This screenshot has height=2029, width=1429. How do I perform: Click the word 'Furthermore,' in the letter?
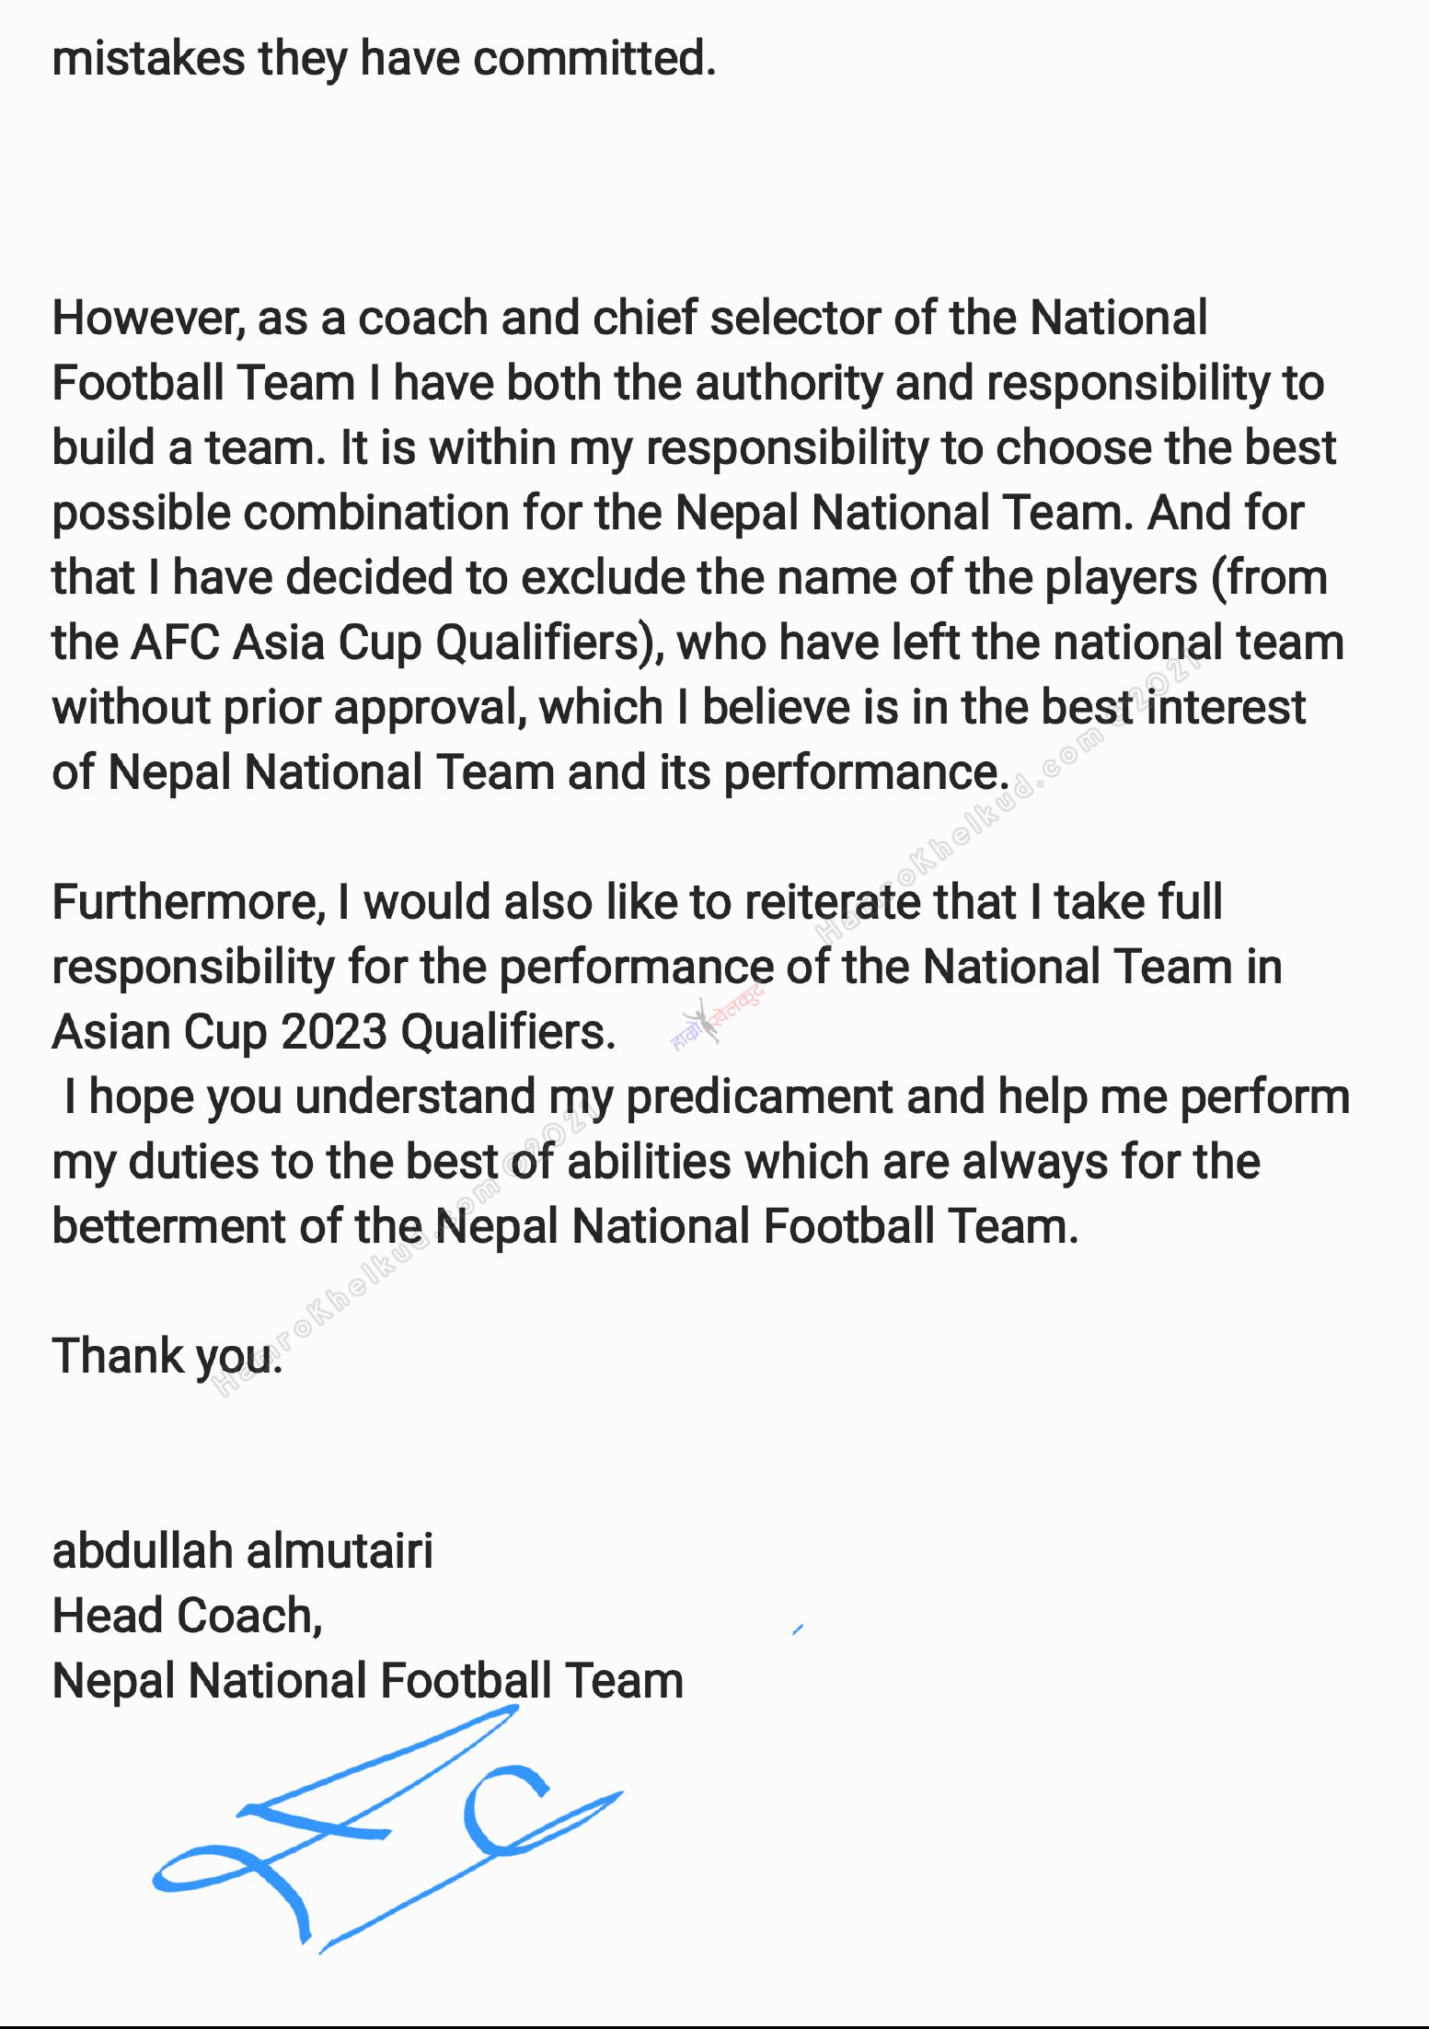click(x=189, y=902)
